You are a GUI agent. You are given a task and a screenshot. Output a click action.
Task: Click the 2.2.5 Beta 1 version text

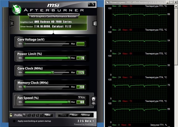tap(86, 121)
